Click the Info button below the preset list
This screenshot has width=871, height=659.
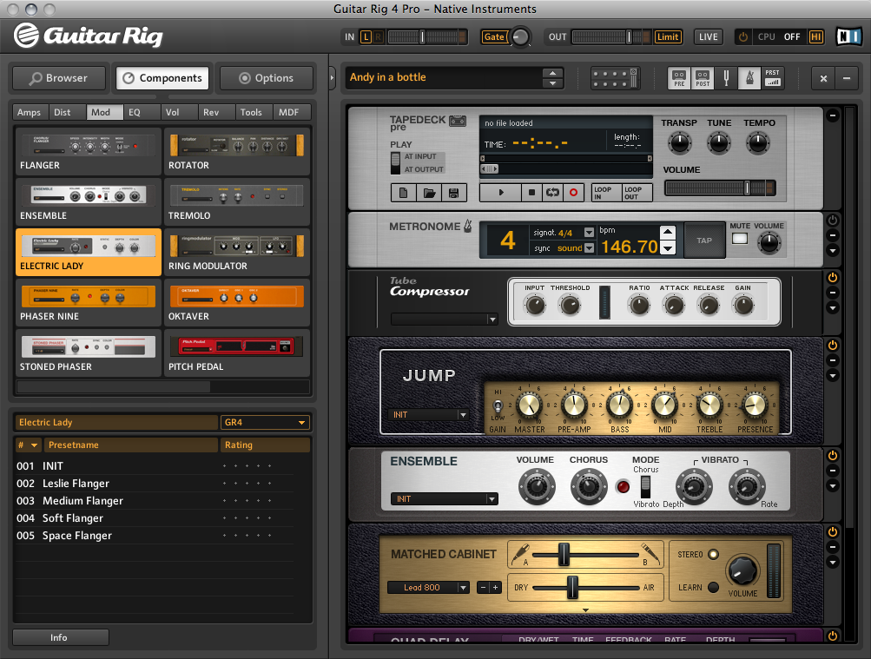60,636
